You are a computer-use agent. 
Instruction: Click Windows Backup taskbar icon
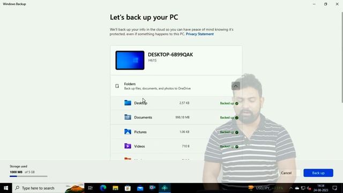(165, 188)
